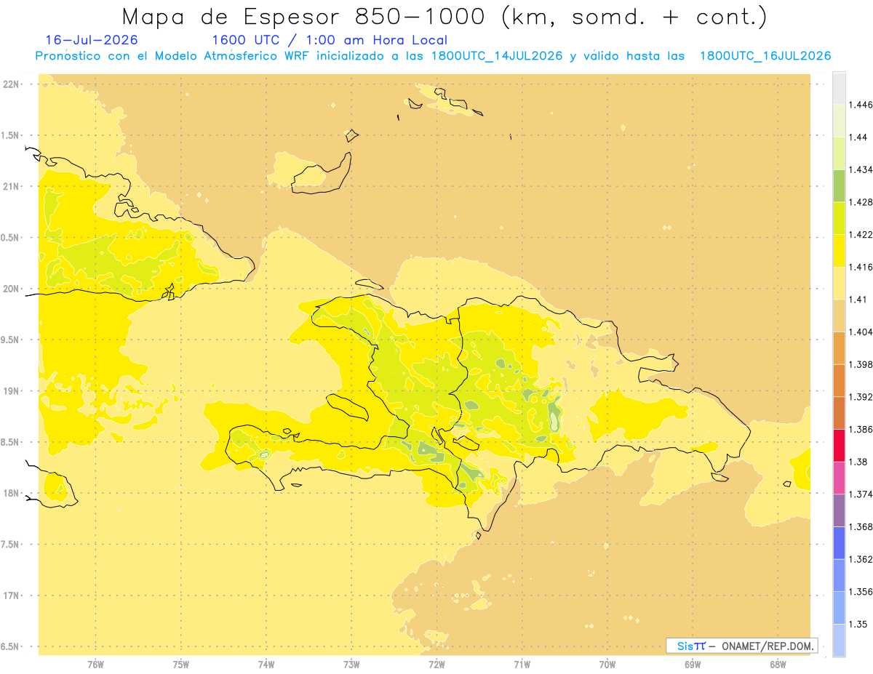This screenshot has height=674, width=873.
Task: Click the 8.5N latitude axis label
Action: coord(11,442)
